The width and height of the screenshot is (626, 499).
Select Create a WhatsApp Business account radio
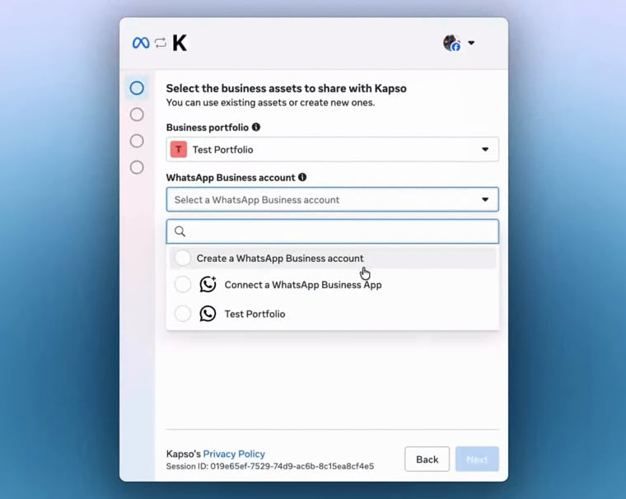pos(183,258)
